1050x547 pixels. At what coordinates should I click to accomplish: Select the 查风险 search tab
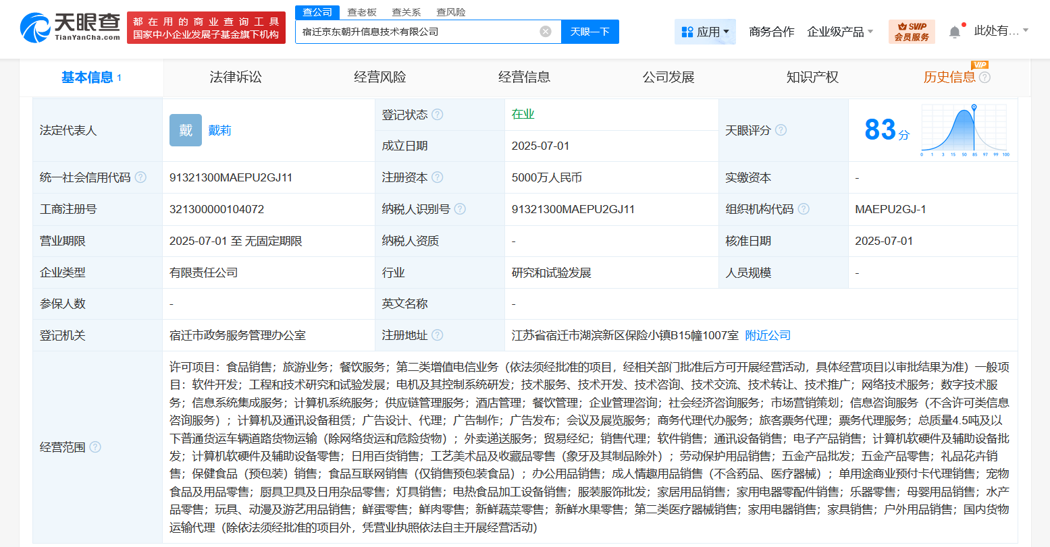tap(451, 12)
